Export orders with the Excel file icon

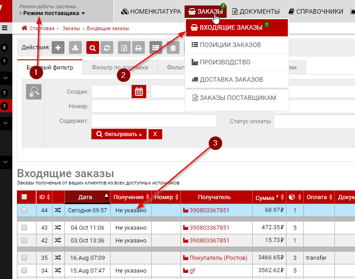coord(124,47)
